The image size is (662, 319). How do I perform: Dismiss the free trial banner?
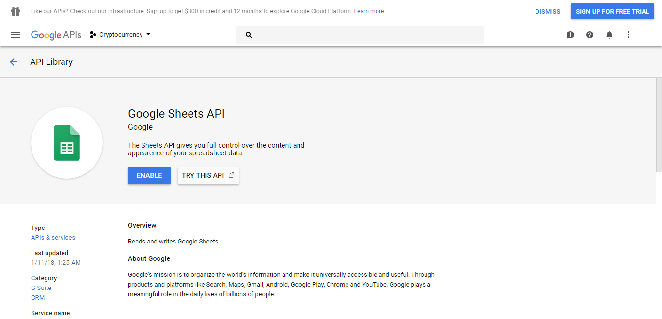coord(547,11)
